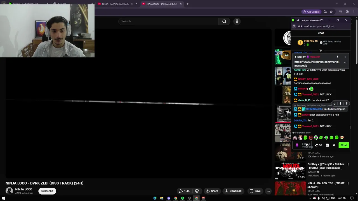Dislike the video with thumbs down
358x201 pixels.
pos(197,191)
